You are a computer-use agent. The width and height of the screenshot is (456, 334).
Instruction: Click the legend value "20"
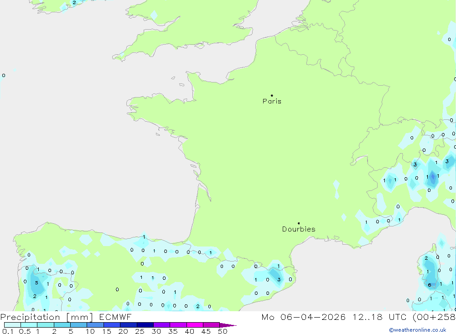click(123, 331)
